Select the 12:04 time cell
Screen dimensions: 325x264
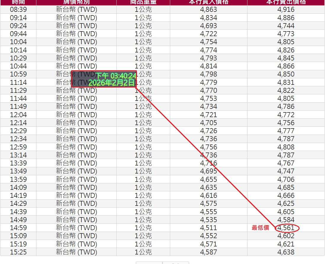click(x=18, y=115)
